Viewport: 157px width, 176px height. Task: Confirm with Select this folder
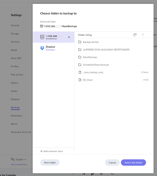click(x=133, y=163)
